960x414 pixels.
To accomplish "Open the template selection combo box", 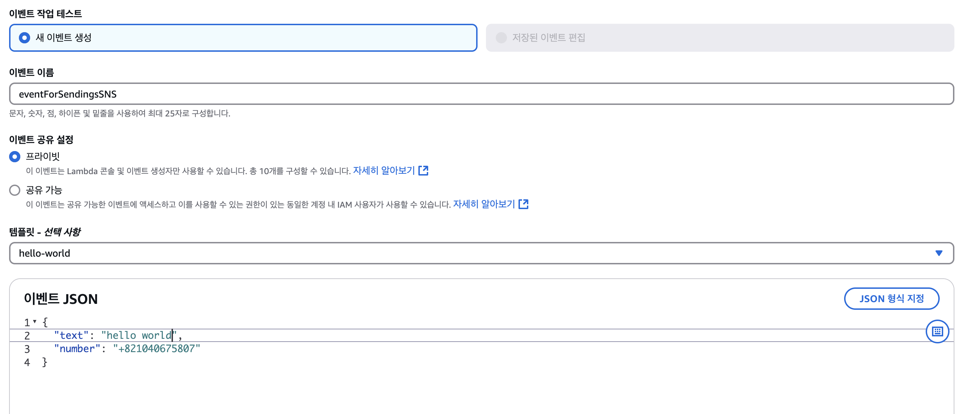I will 481,253.
